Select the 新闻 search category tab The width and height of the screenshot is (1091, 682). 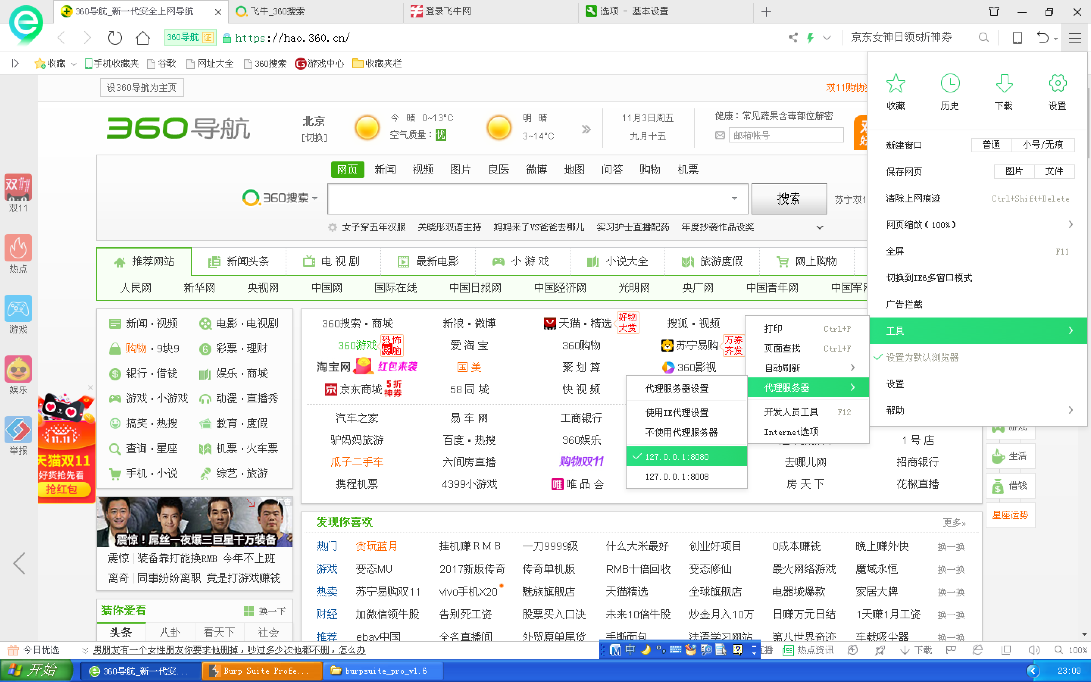(x=385, y=170)
